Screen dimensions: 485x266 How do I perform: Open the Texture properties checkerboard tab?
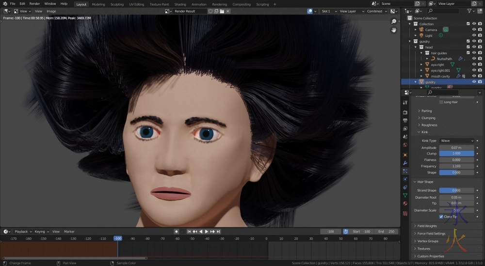[x=405, y=213]
